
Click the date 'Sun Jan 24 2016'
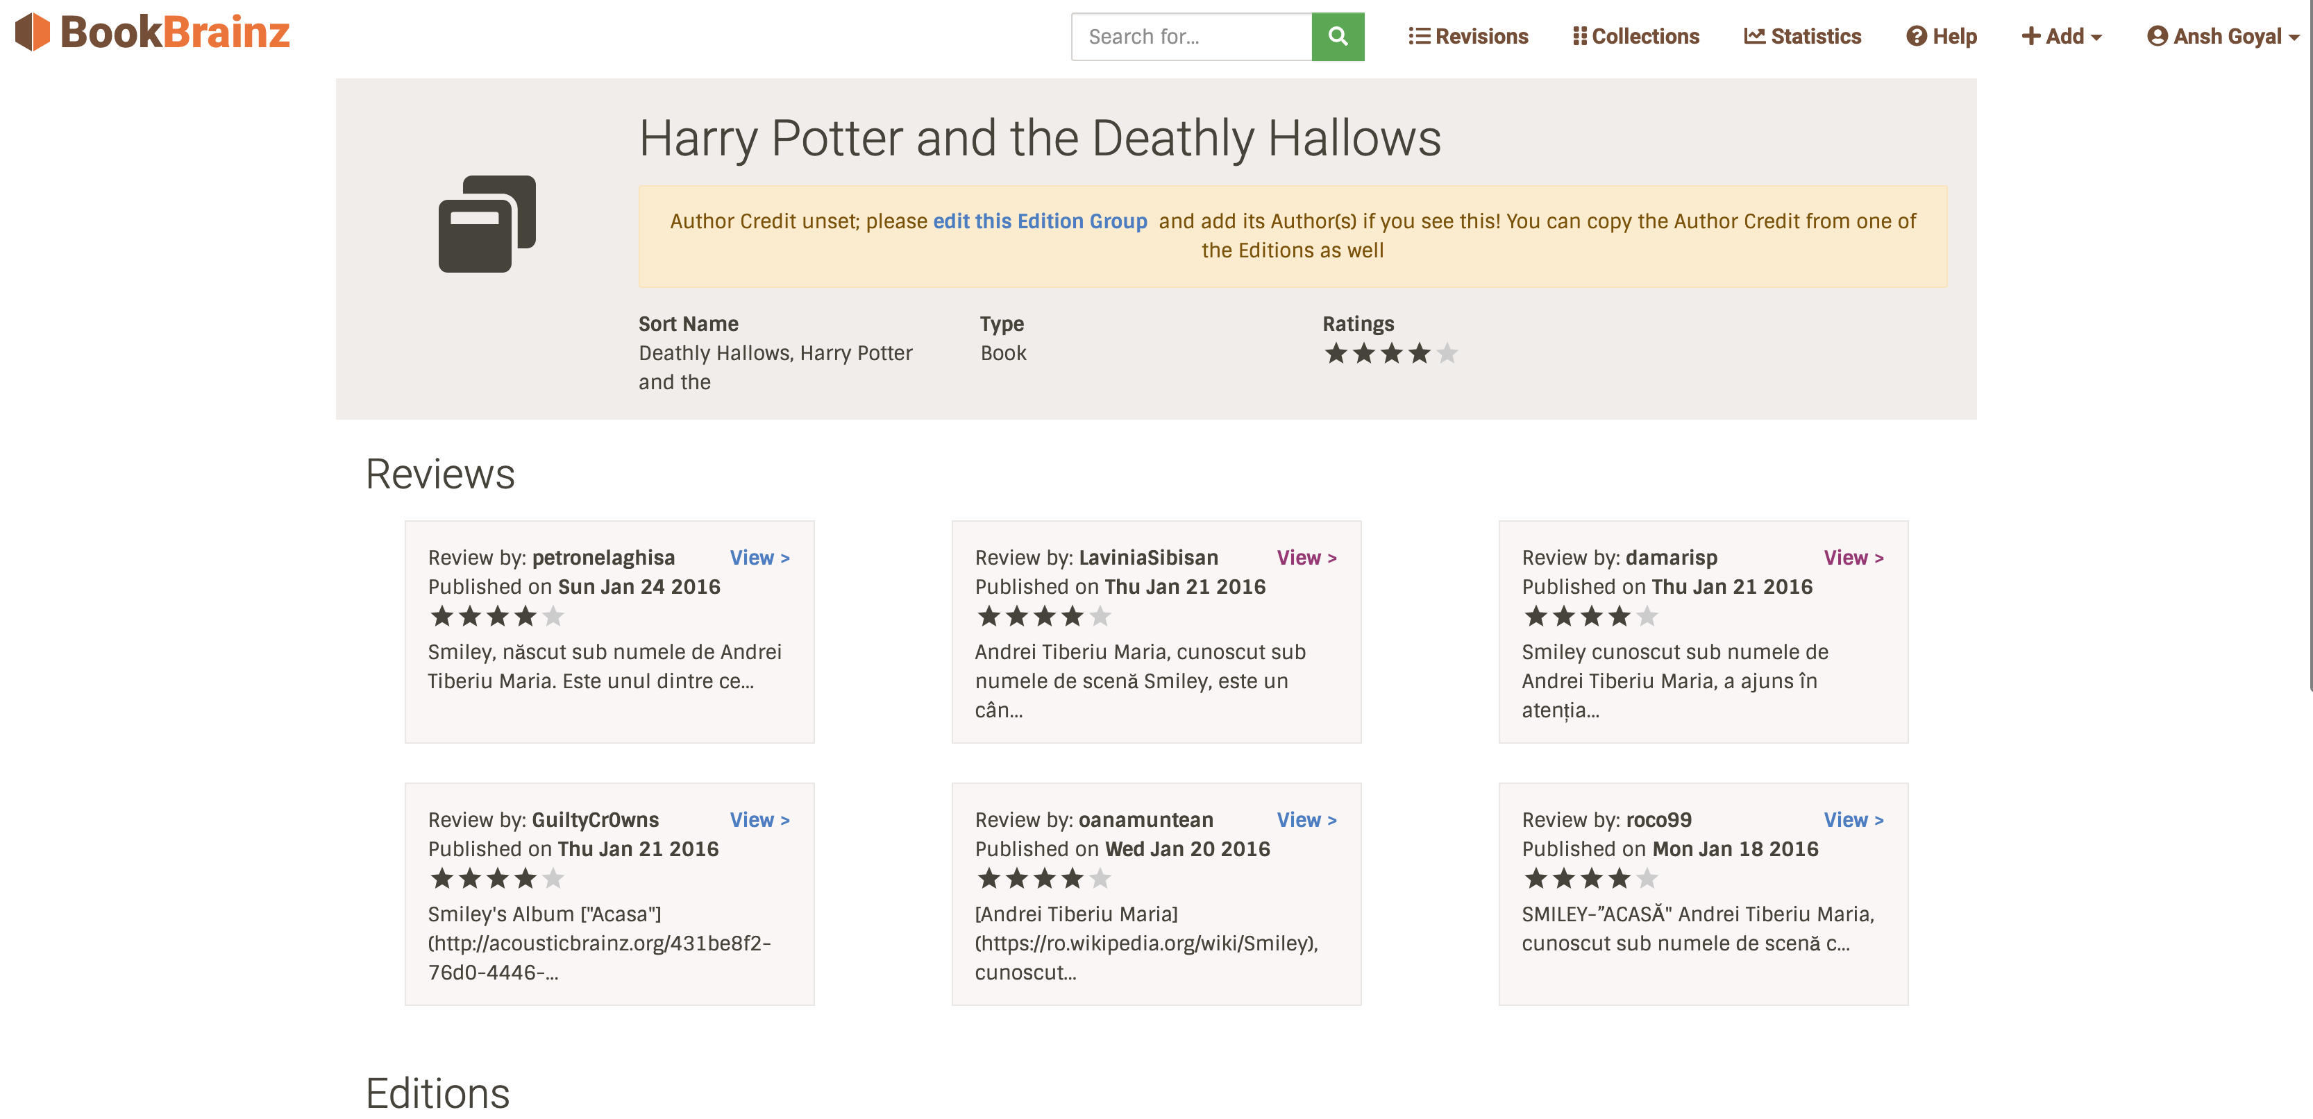(x=639, y=587)
